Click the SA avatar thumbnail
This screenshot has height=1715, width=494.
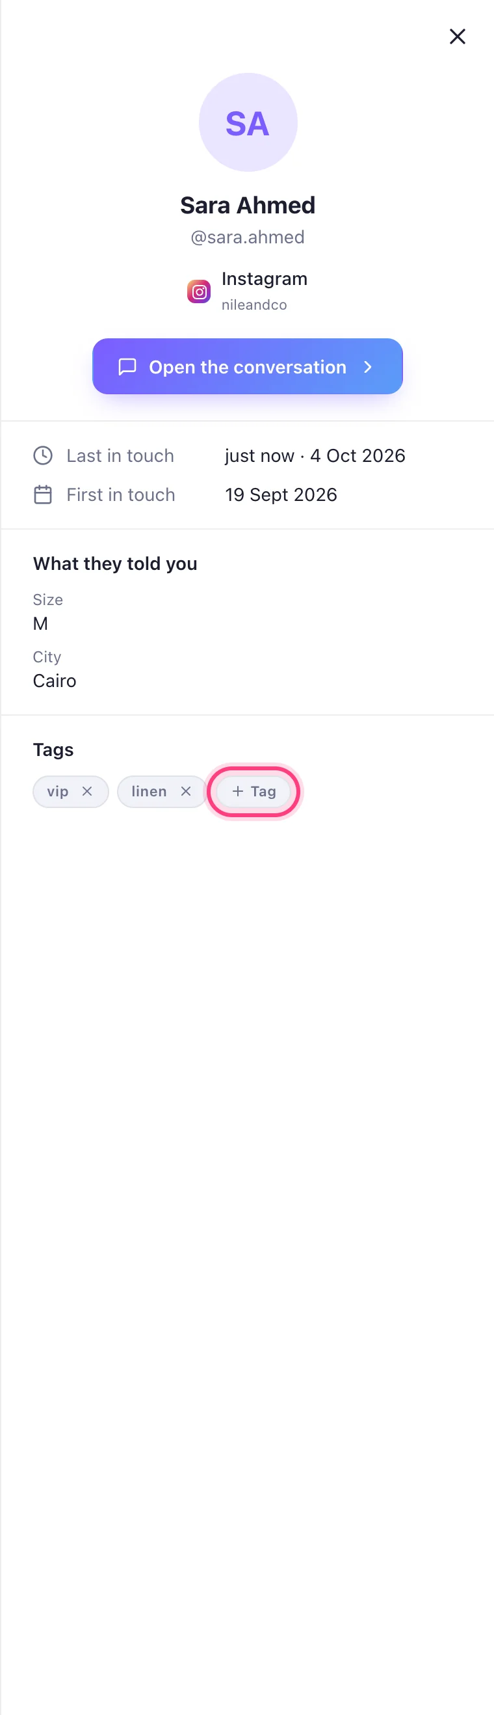248,122
